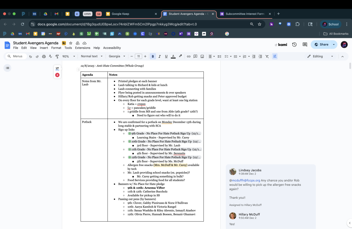Select the Paint format tool
Viewport: 352px width, 229px height.
tap(57, 56)
